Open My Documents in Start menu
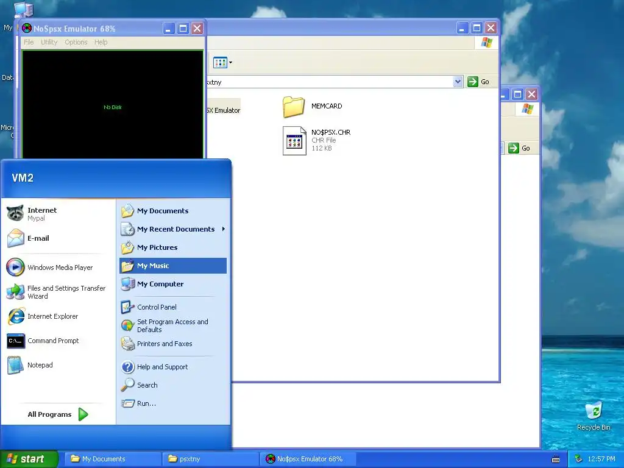The image size is (624, 468). [x=172, y=211]
